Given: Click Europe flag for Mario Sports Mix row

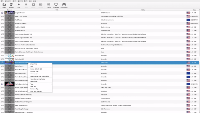Looking at the screenshot, I should [188, 73].
